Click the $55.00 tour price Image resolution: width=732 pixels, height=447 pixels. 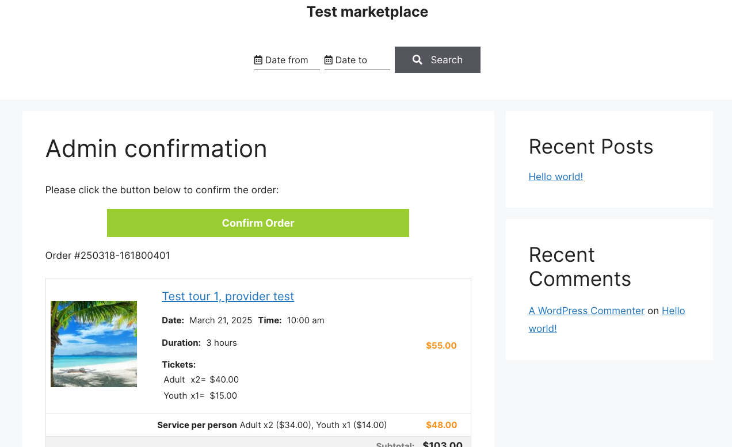coord(441,346)
